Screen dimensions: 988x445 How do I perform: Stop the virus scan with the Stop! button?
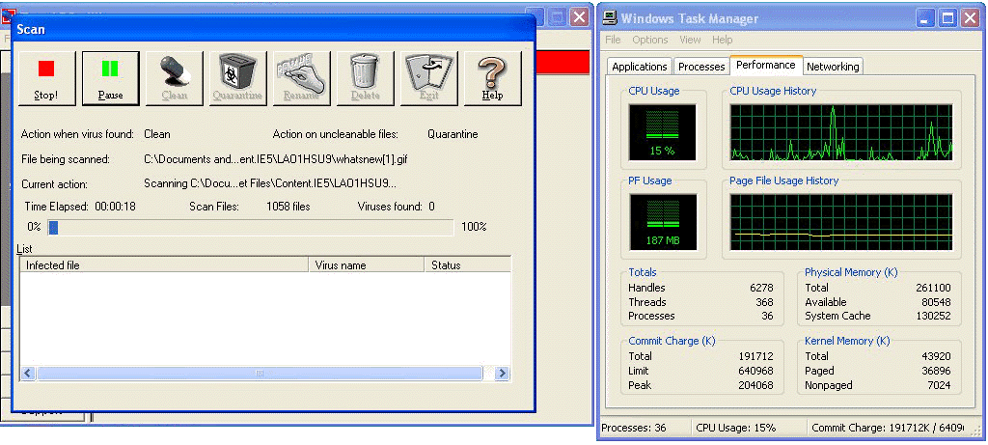click(46, 78)
